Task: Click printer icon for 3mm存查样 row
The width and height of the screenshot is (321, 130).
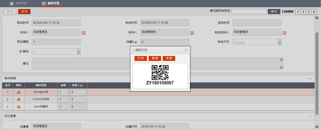Action: pos(19,107)
